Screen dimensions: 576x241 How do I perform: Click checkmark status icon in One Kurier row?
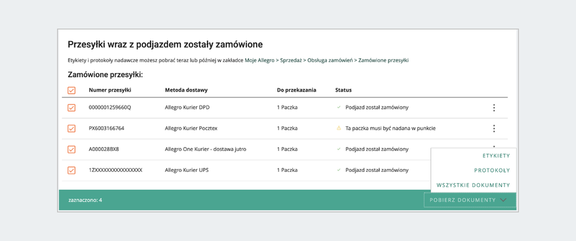pyautogui.click(x=339, y=149)
